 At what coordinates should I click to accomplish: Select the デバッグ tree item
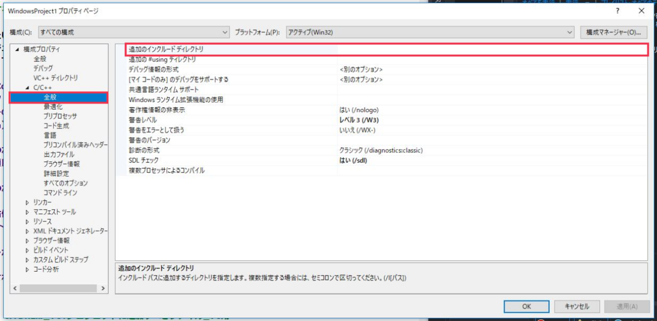43,68
